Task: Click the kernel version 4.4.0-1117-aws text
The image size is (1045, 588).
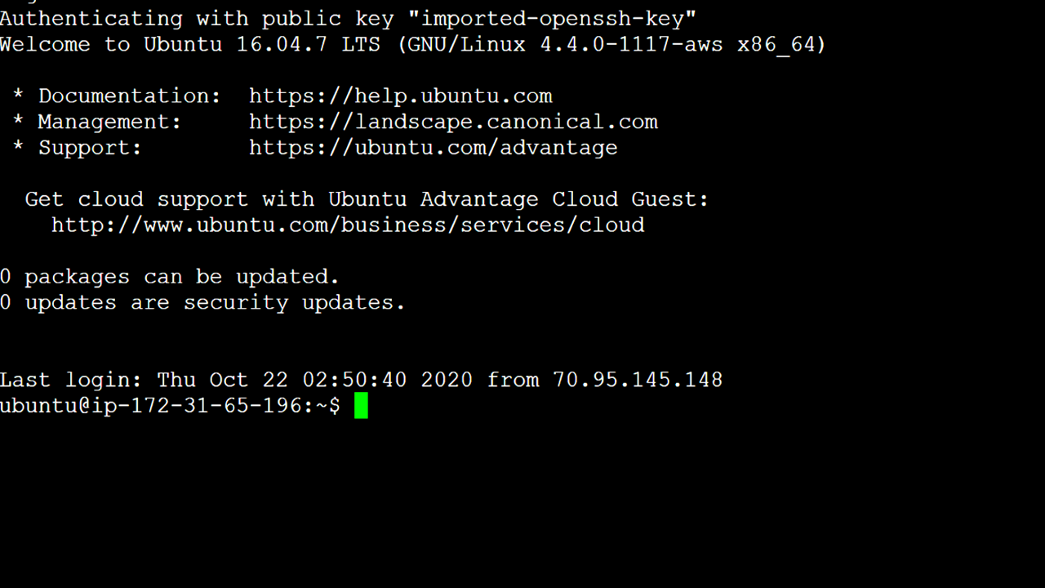Action: point(631,44)
